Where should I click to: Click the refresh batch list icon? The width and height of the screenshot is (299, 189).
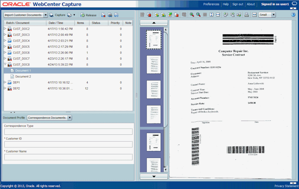coord(116,15)
